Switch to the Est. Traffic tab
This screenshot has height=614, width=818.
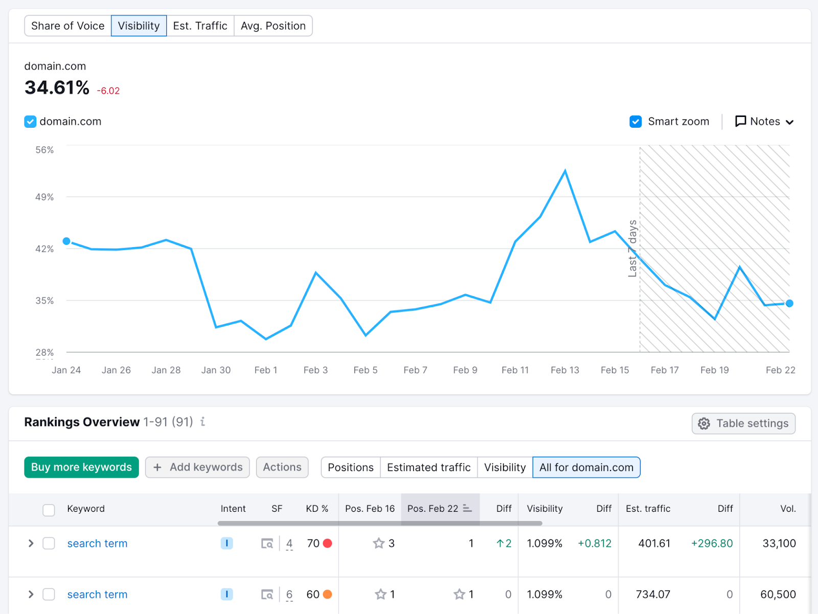click(x=200, y=26)
